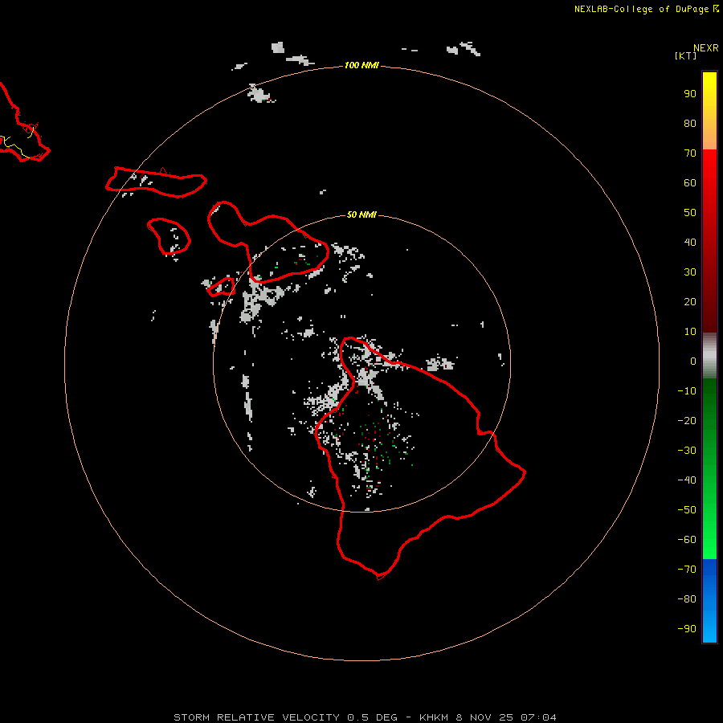This screenshot has height=723, width=723.
Task: Click the NEXR label above the color scale
Action: 706,48
